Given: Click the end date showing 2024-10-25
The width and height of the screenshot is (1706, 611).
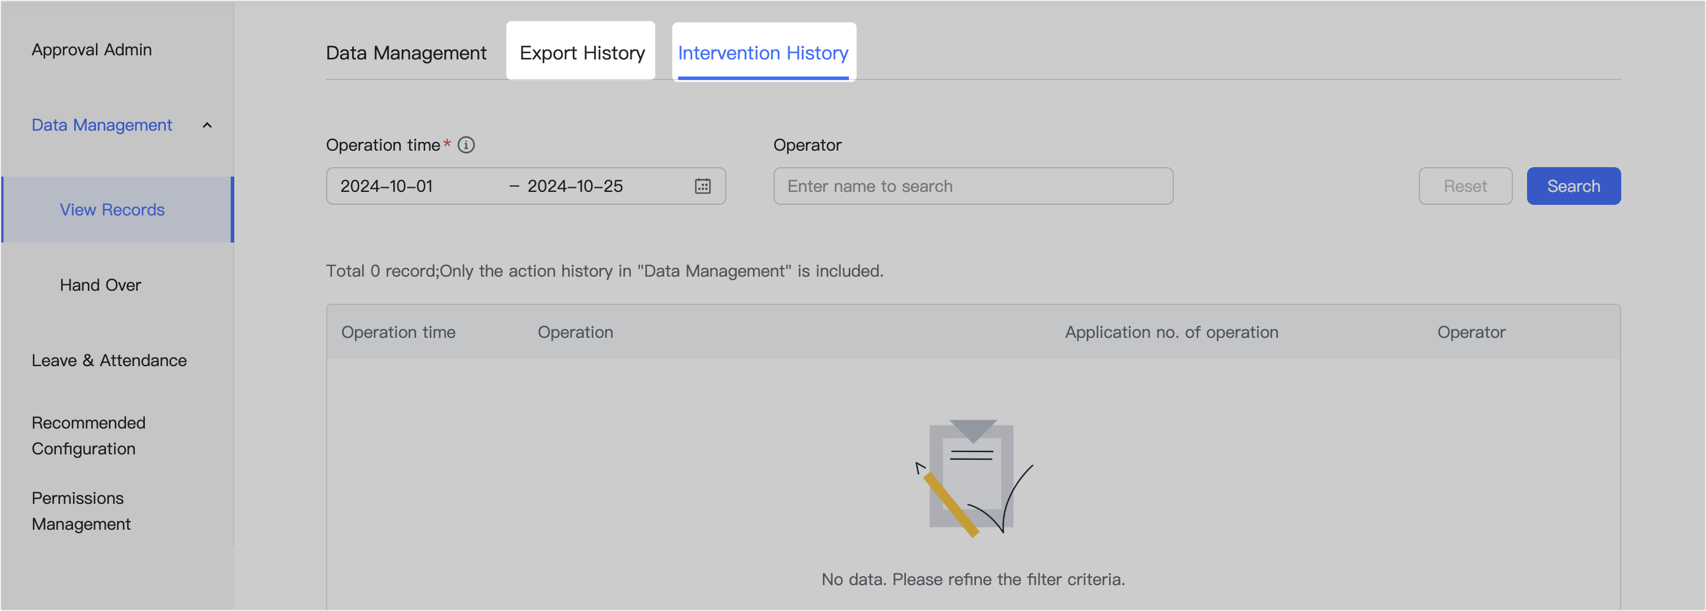Looking at the screenshot, I should click(575, 186).
